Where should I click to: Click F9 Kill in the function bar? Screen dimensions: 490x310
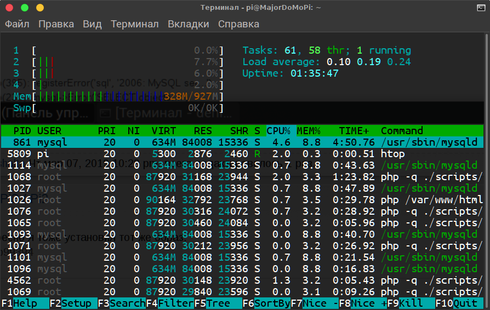click(x=411, y=303)
